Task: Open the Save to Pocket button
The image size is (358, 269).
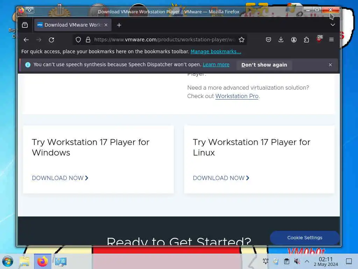Action: pos(268,40)
